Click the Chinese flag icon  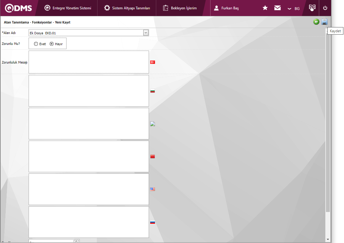tap(153, 156)
